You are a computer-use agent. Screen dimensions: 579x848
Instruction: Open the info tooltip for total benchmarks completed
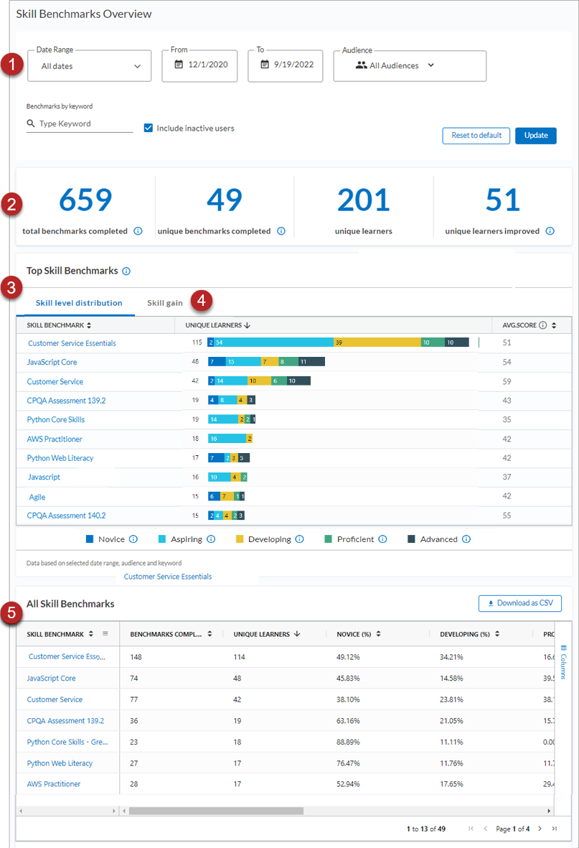[x=138, y=231]
